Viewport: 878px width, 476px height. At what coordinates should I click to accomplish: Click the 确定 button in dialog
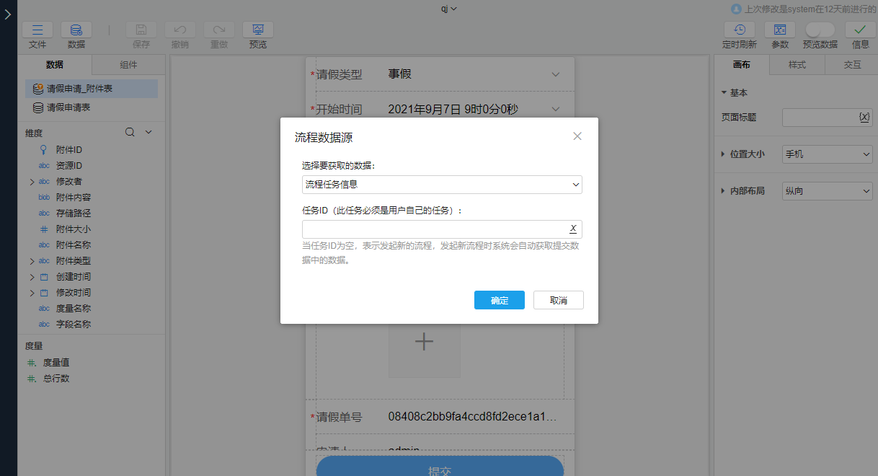(499, 300)
